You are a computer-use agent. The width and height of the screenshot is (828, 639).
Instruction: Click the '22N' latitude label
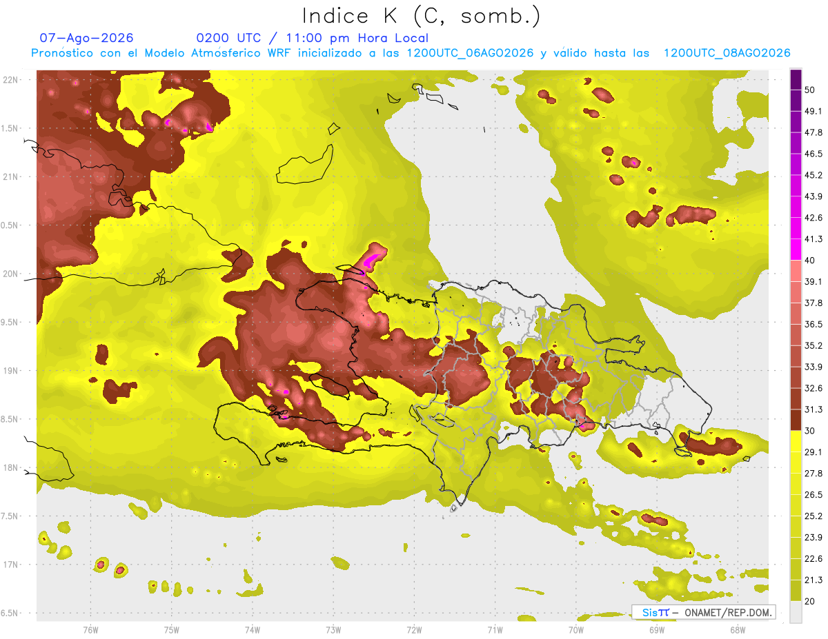[x=10, y=80]
